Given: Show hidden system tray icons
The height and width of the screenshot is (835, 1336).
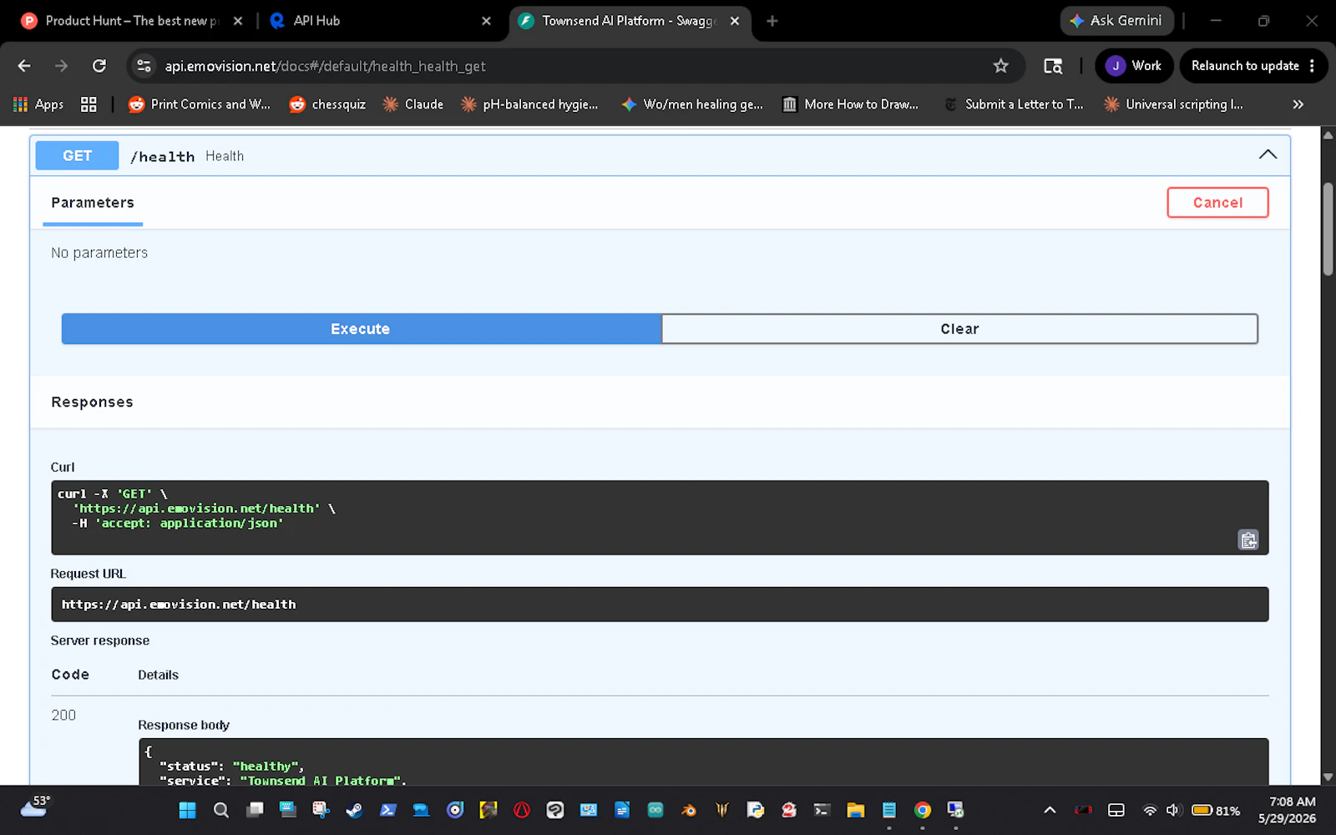Looking at the screenshot, I should click(x=1050, y=810).
